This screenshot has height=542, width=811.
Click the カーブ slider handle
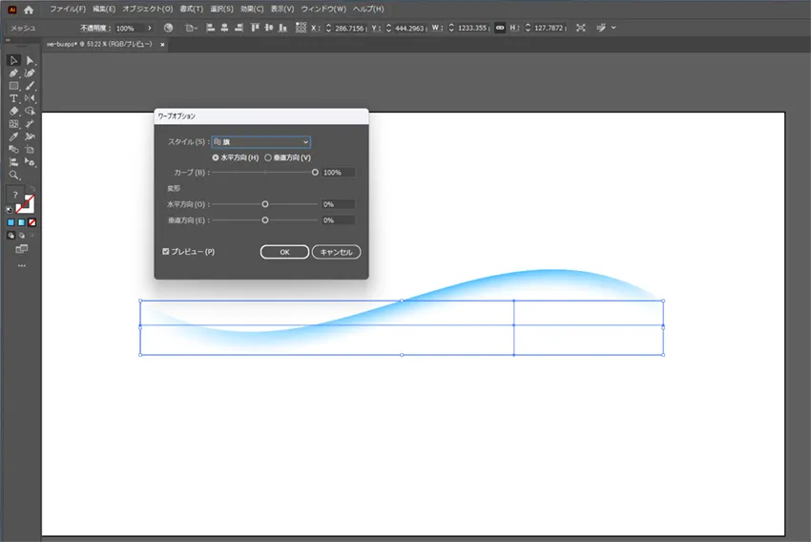(x=315, y=173)
